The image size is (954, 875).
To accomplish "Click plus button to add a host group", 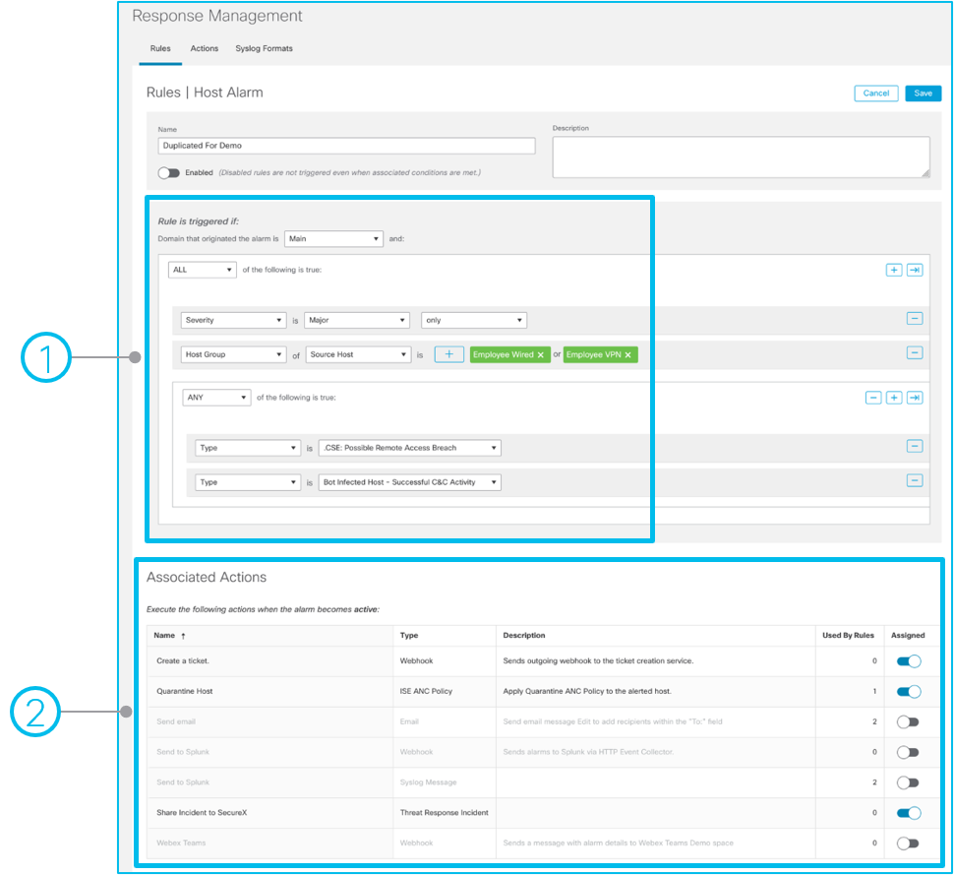I will click(x=448, y=354).
